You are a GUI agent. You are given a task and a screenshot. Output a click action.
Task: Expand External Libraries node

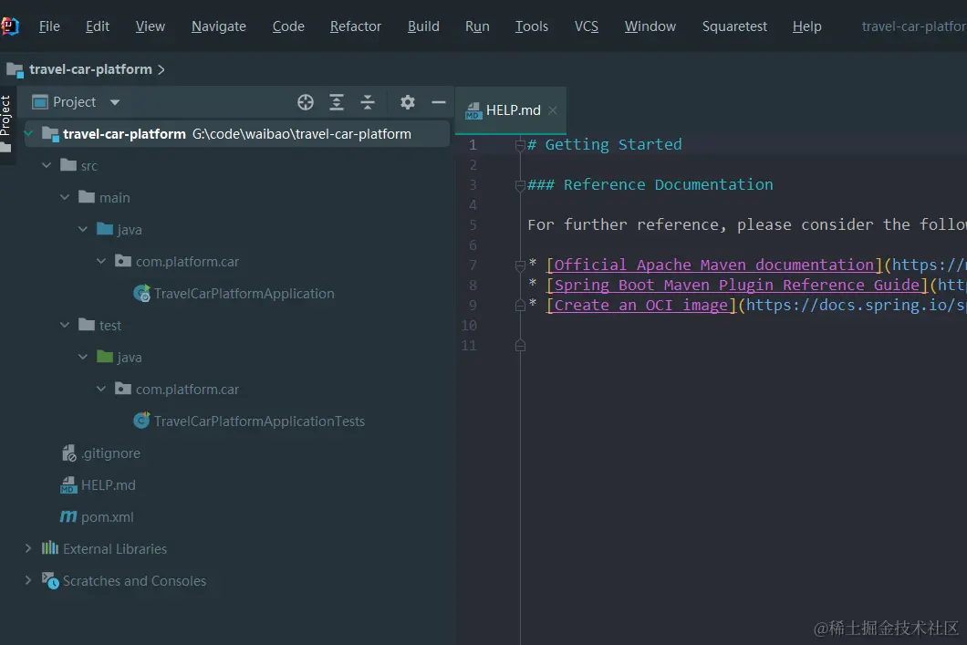[x=27, y=548]
